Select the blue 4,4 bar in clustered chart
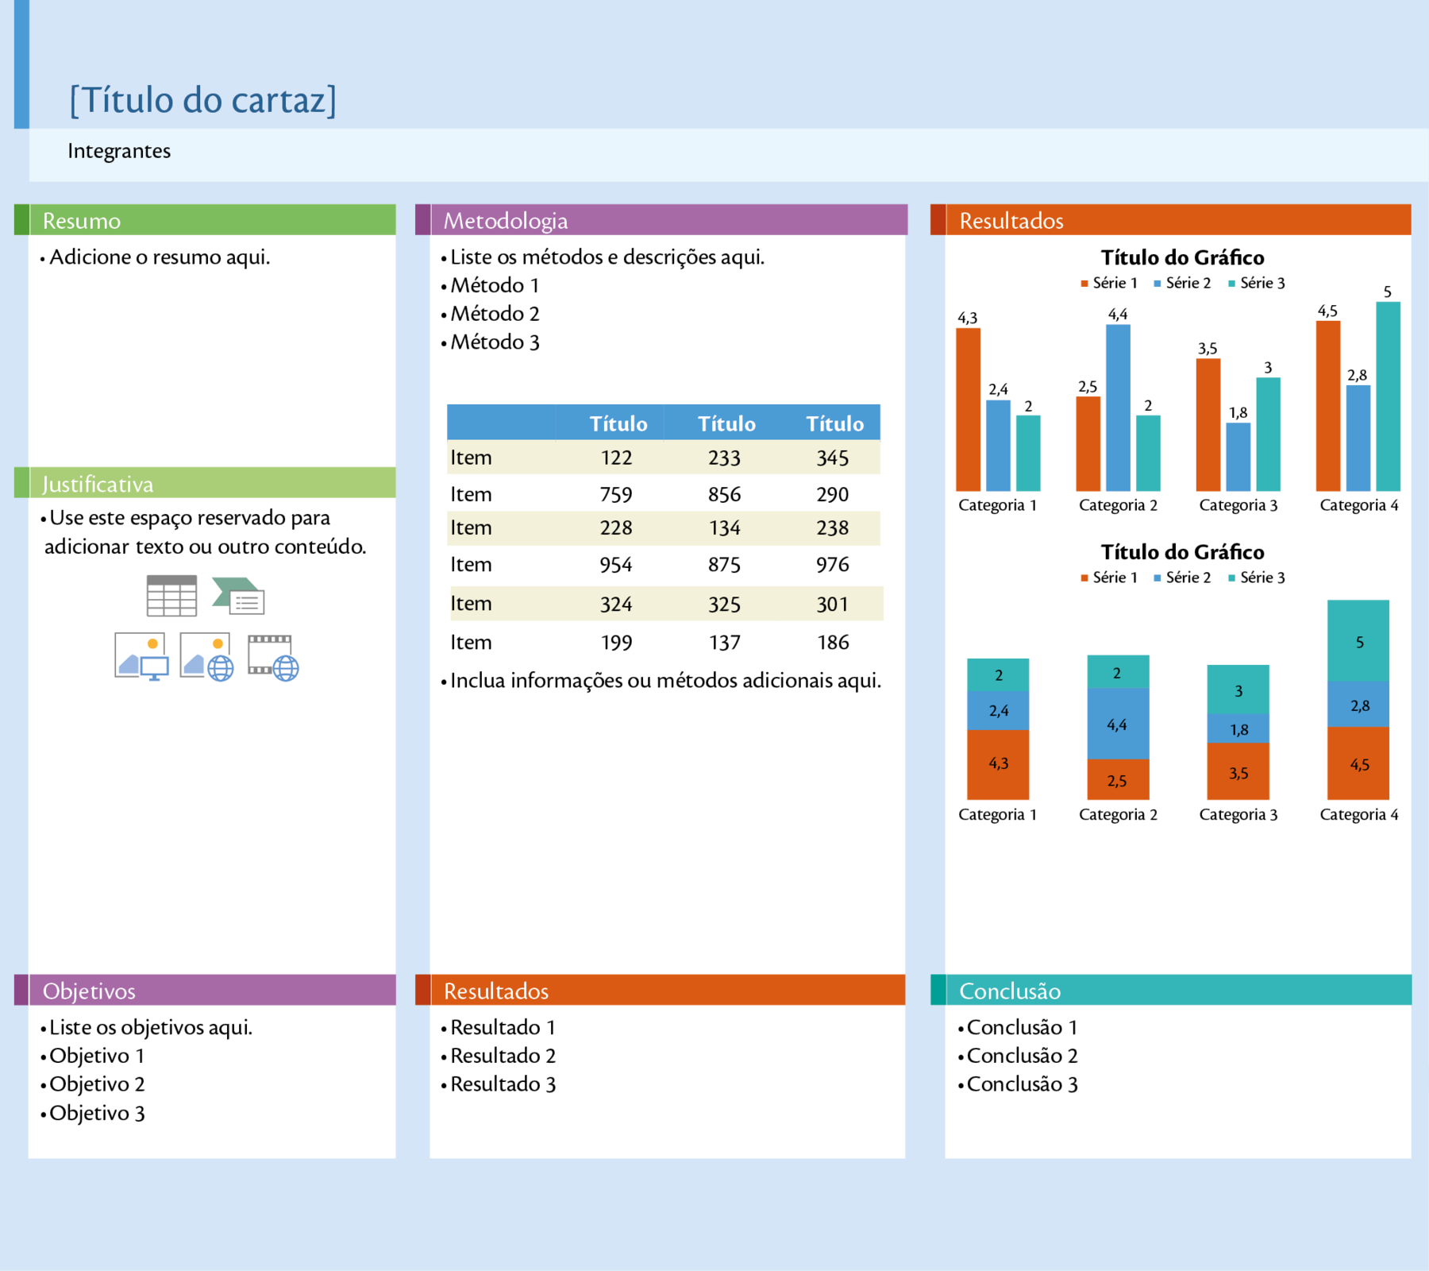This screenshot has height=1271, width=1429. click(x=1118, y=408)
